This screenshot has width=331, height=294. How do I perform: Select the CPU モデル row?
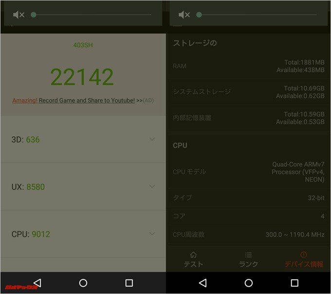pos(248,172)
